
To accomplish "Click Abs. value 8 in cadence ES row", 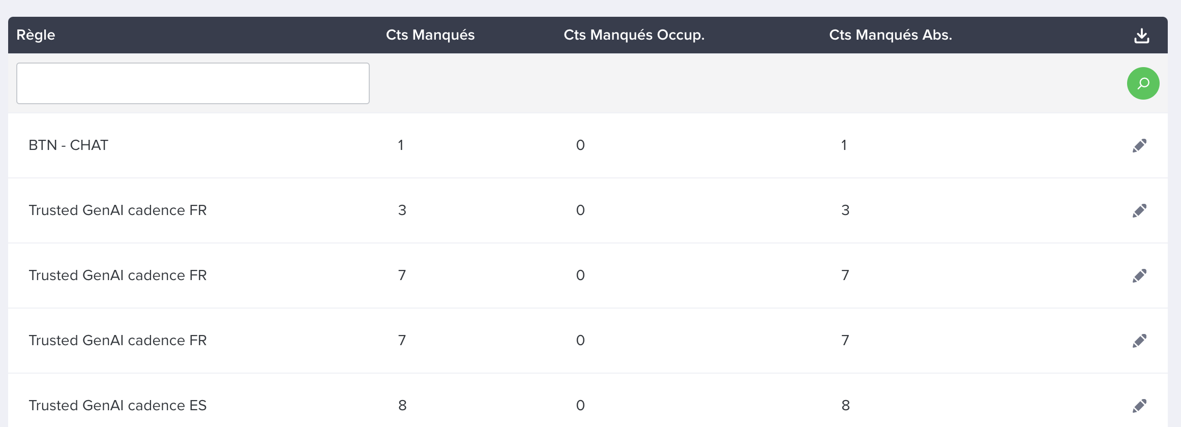I will pos(845,406).
